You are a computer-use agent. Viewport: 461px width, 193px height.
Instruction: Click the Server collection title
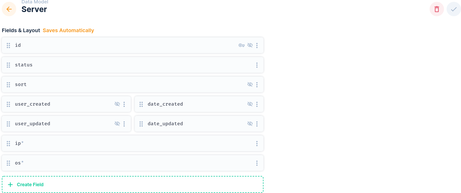[x=34, y=9]
